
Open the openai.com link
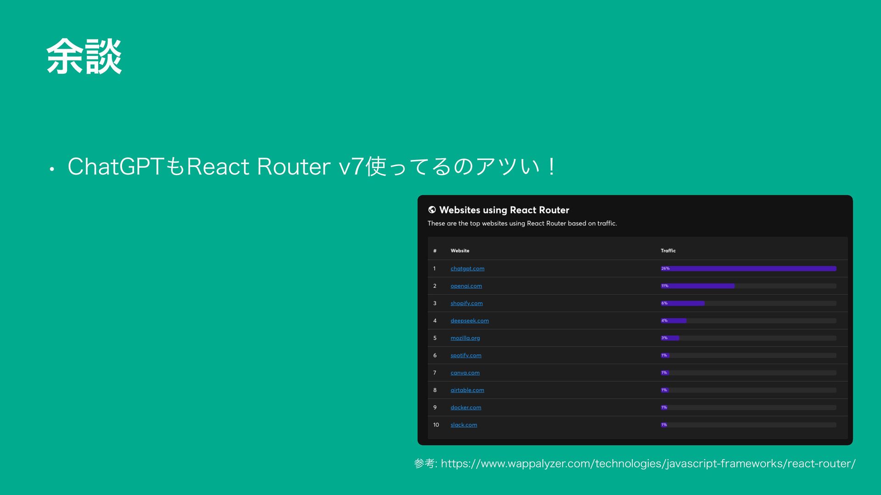click(x=466, y=286)
